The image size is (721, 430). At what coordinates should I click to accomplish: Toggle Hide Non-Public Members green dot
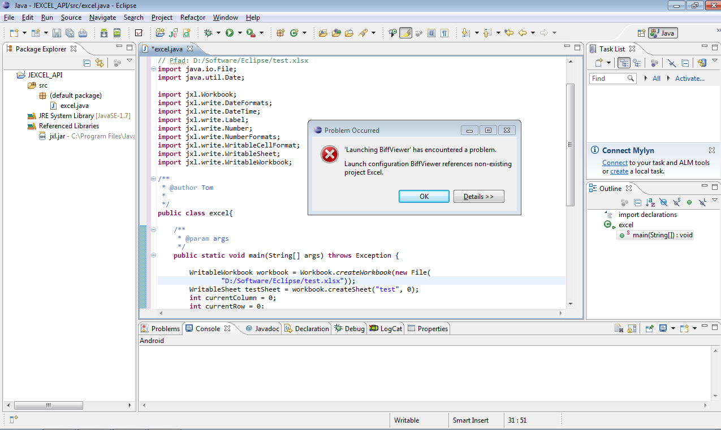click(x=689, y=202)
